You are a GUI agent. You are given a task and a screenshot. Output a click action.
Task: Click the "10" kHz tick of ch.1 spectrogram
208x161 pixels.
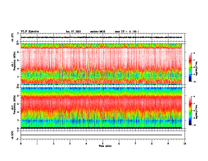pos(18,44)
